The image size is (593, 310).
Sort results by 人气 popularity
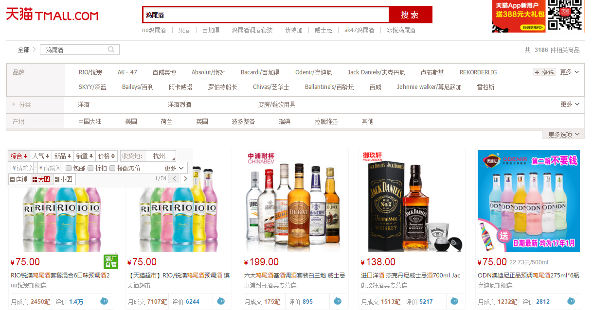click(41, 156)
